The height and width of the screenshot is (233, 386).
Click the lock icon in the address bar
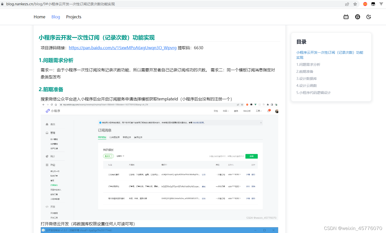point(2,4)
